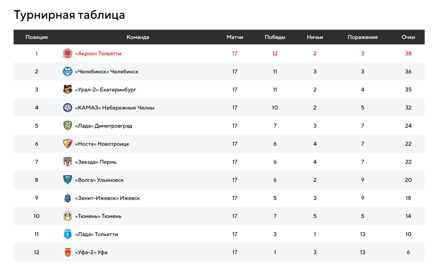Click the Ничьи column header
This screenshot has height=272, width=443.
[x=315, y=37]
